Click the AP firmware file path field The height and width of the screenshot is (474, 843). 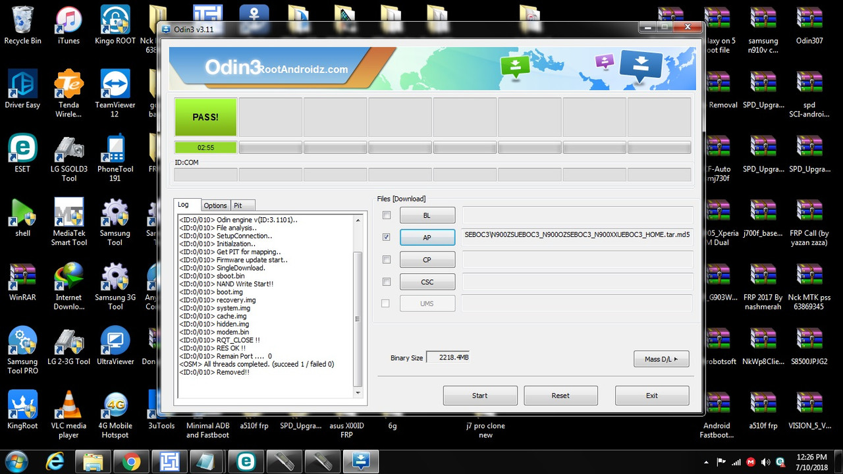click(578, 237)
